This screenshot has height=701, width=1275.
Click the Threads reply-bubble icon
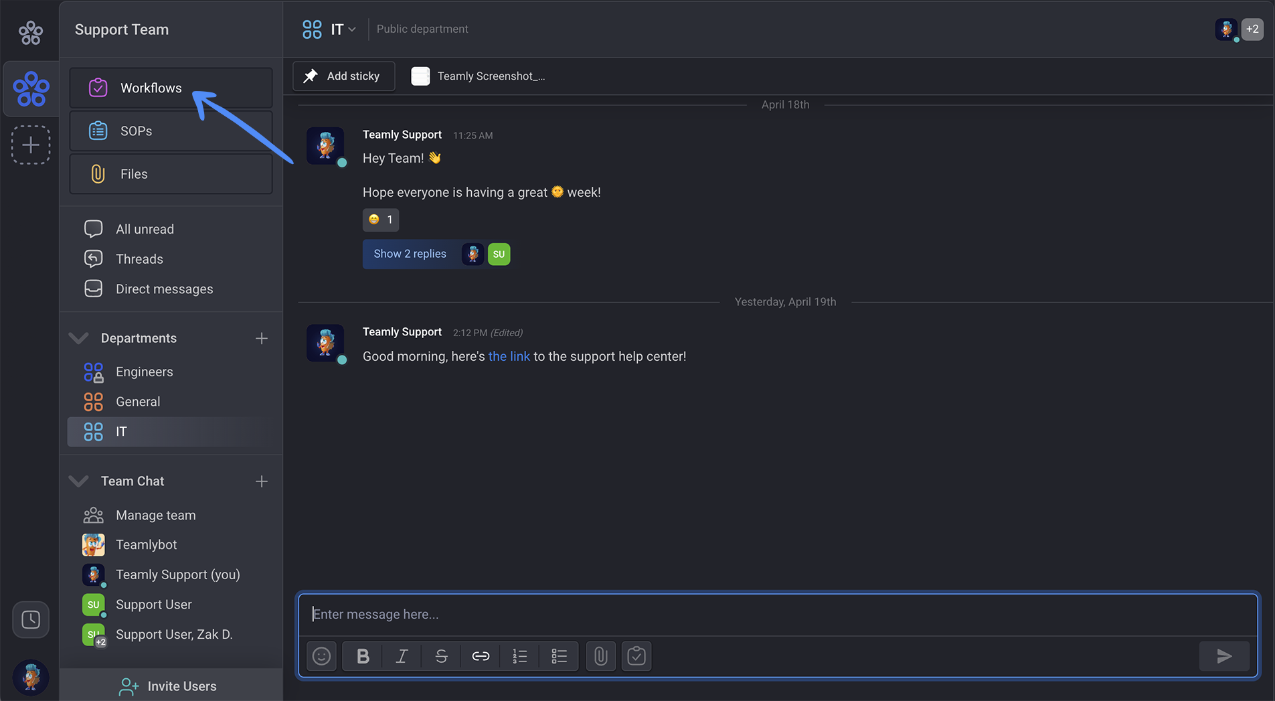[x=93, y=258]
